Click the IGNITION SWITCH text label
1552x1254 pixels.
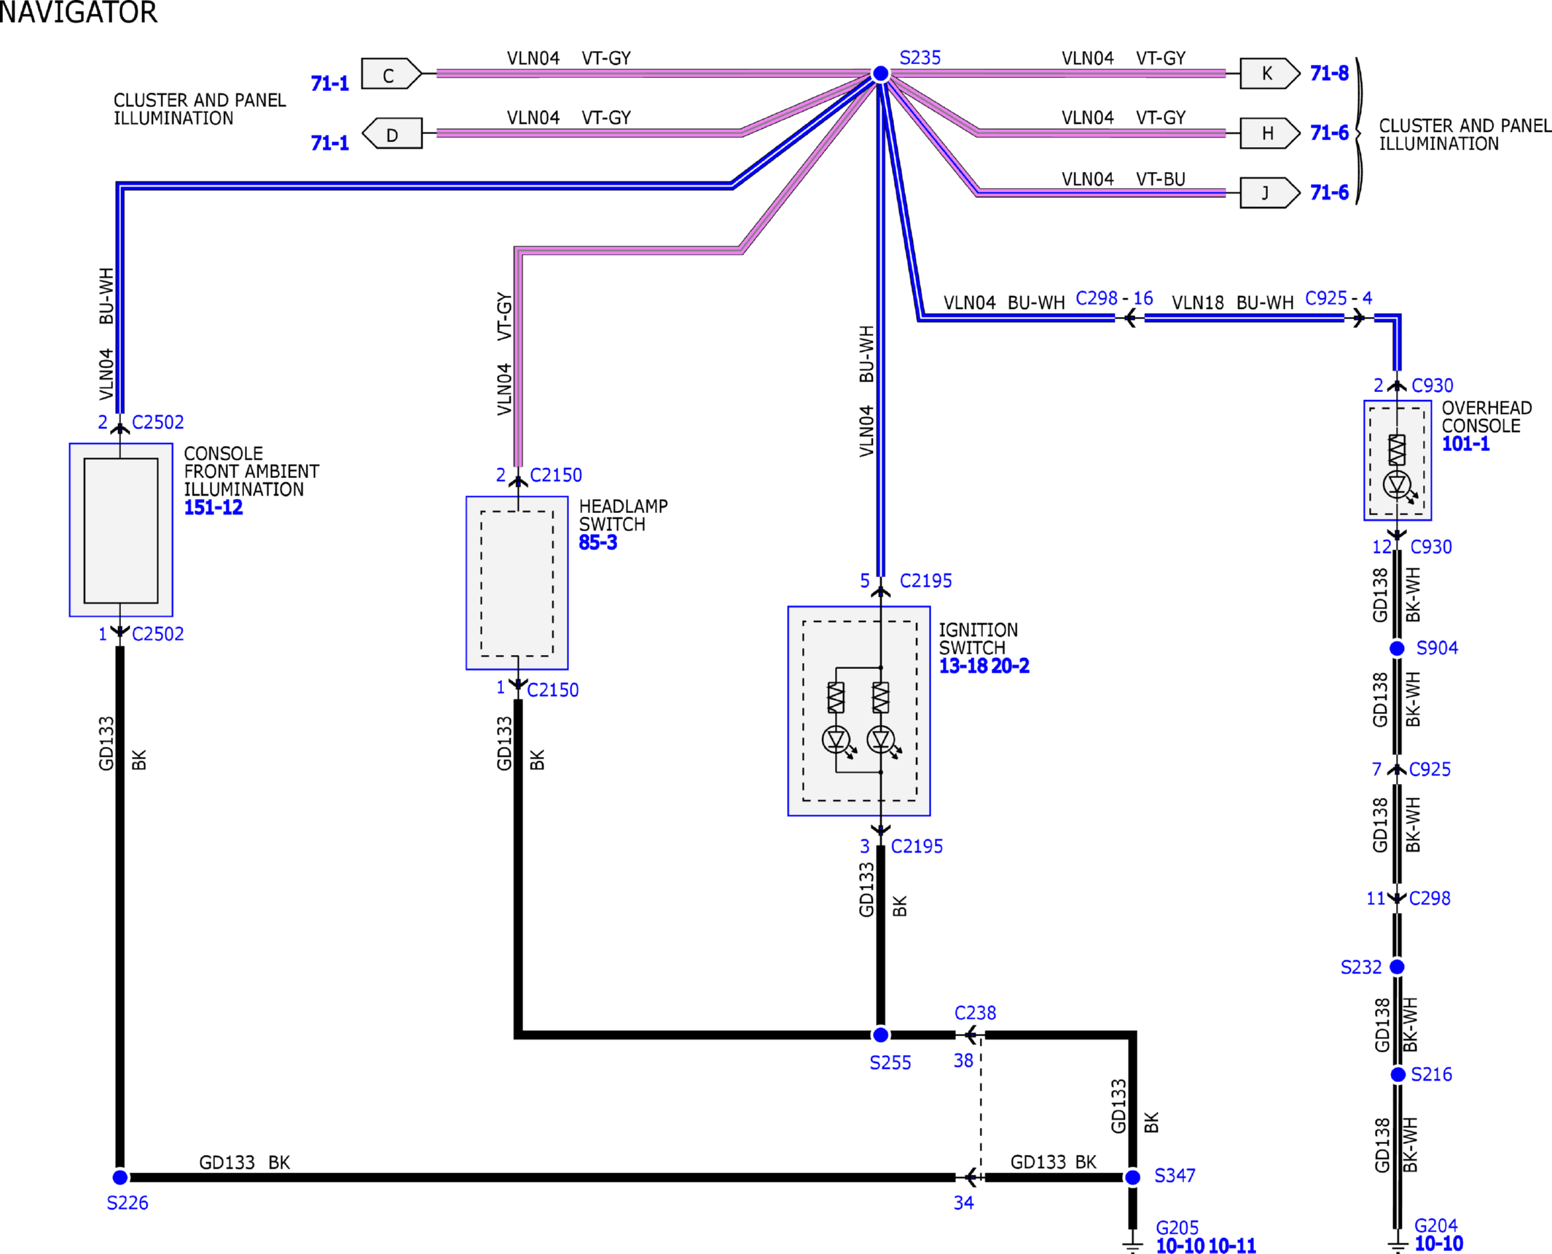tap(978, 639)
